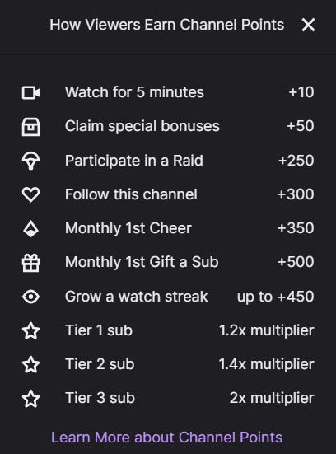Click the panel title How Viewers Earn Channel Points

[x=166, y=25]
